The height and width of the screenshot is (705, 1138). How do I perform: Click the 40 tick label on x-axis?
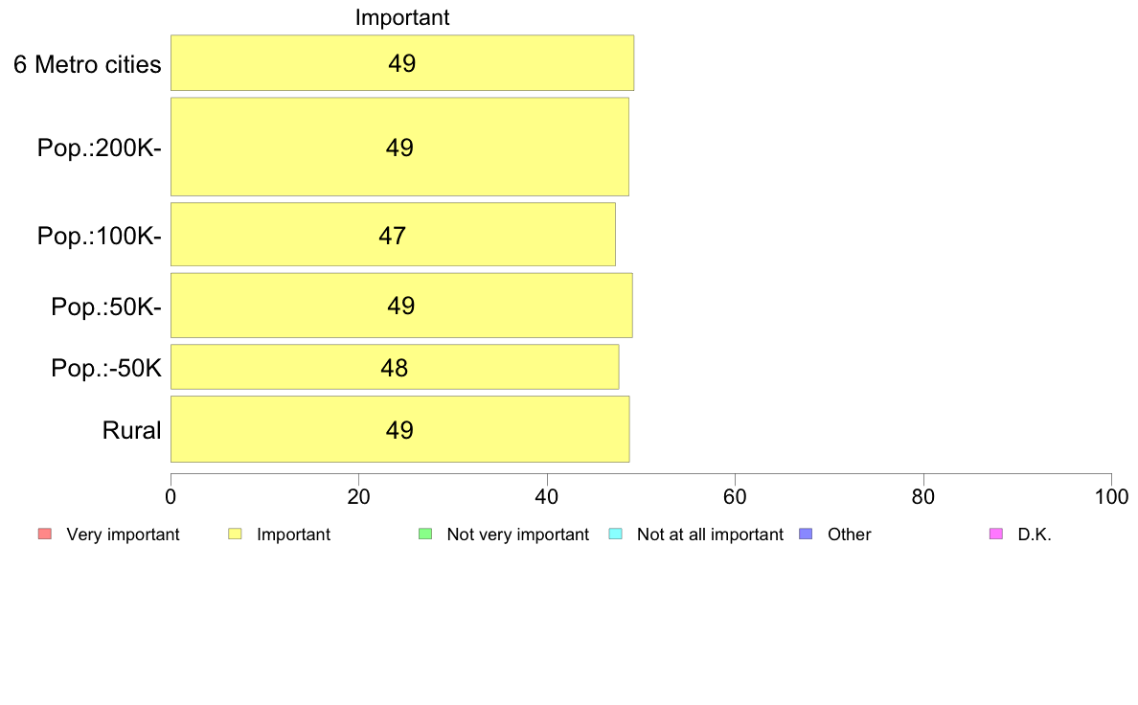[x=547, y=496]
